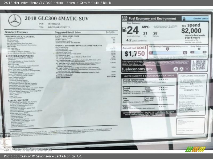Click the '2018 GLC300 4MATIC SUV' heading
The image size is (213, 159).
coord(57,19)
